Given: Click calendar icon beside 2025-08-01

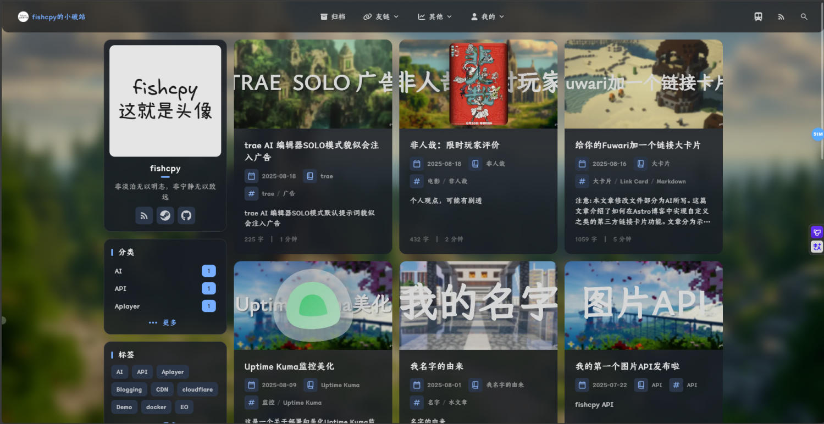Looking at the screenshot, I should pos(417,385).
